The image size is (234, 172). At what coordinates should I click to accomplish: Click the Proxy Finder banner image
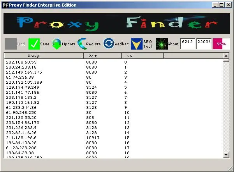point(117,24)
